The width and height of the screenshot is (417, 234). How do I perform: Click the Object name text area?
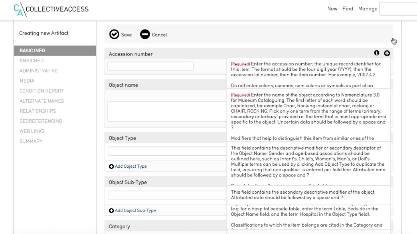click(167, 111)
